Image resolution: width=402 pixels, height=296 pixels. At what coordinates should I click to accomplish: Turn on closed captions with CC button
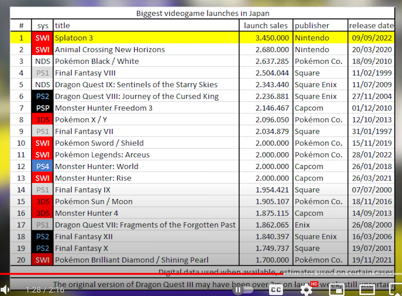coord(276,290)
